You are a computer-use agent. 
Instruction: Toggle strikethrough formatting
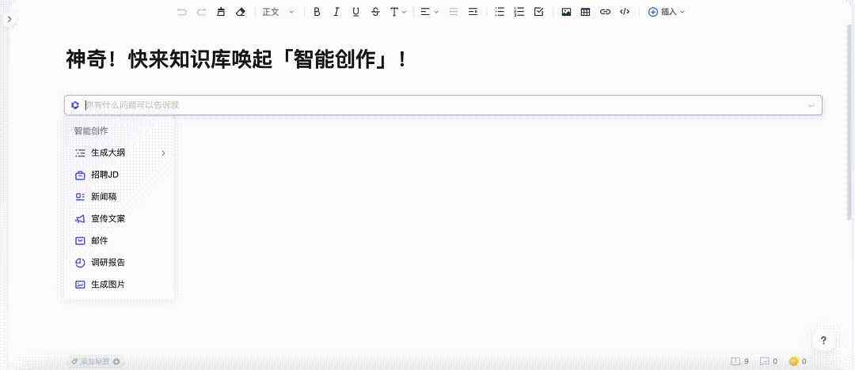click(375, 11)
